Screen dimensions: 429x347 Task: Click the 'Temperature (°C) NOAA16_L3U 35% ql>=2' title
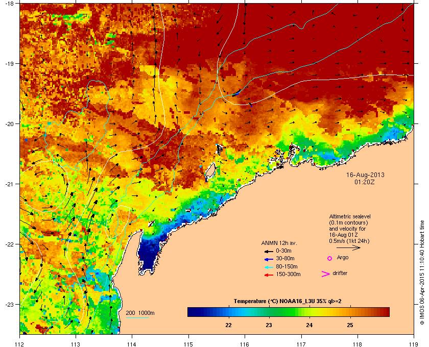(x=288, y=302)
